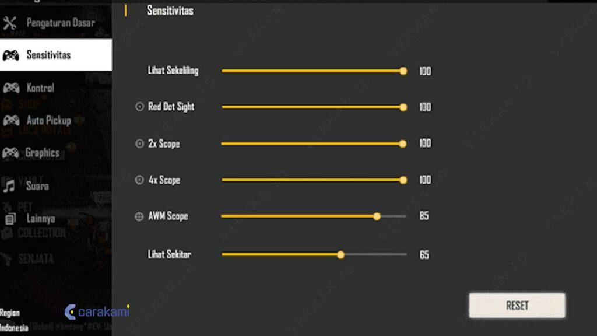Click the 4x Scope circle icon
The width and height of the screenshot is (597, 336).
coord(139,180)
